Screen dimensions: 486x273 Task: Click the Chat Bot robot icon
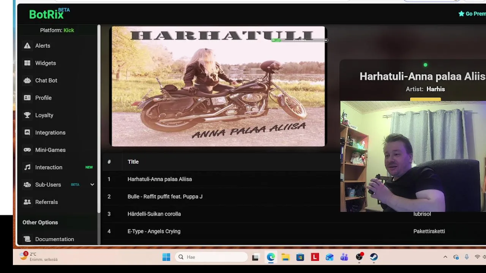(27, 80)
